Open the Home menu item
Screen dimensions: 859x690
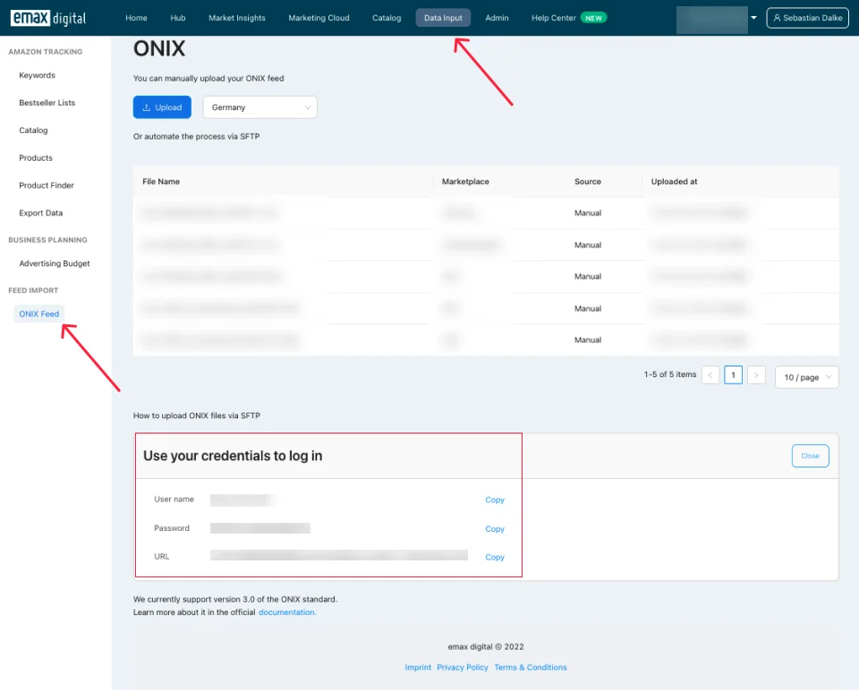coord(136,18)
